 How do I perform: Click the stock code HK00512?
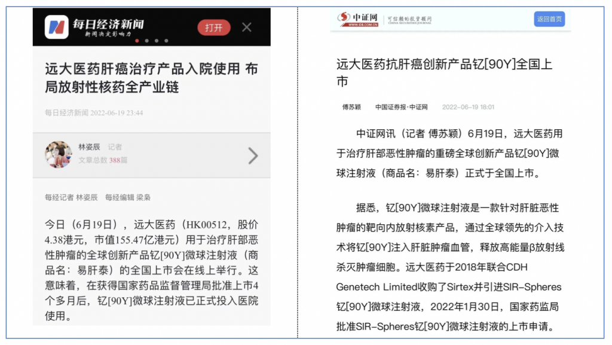click(x=206, y=225)
